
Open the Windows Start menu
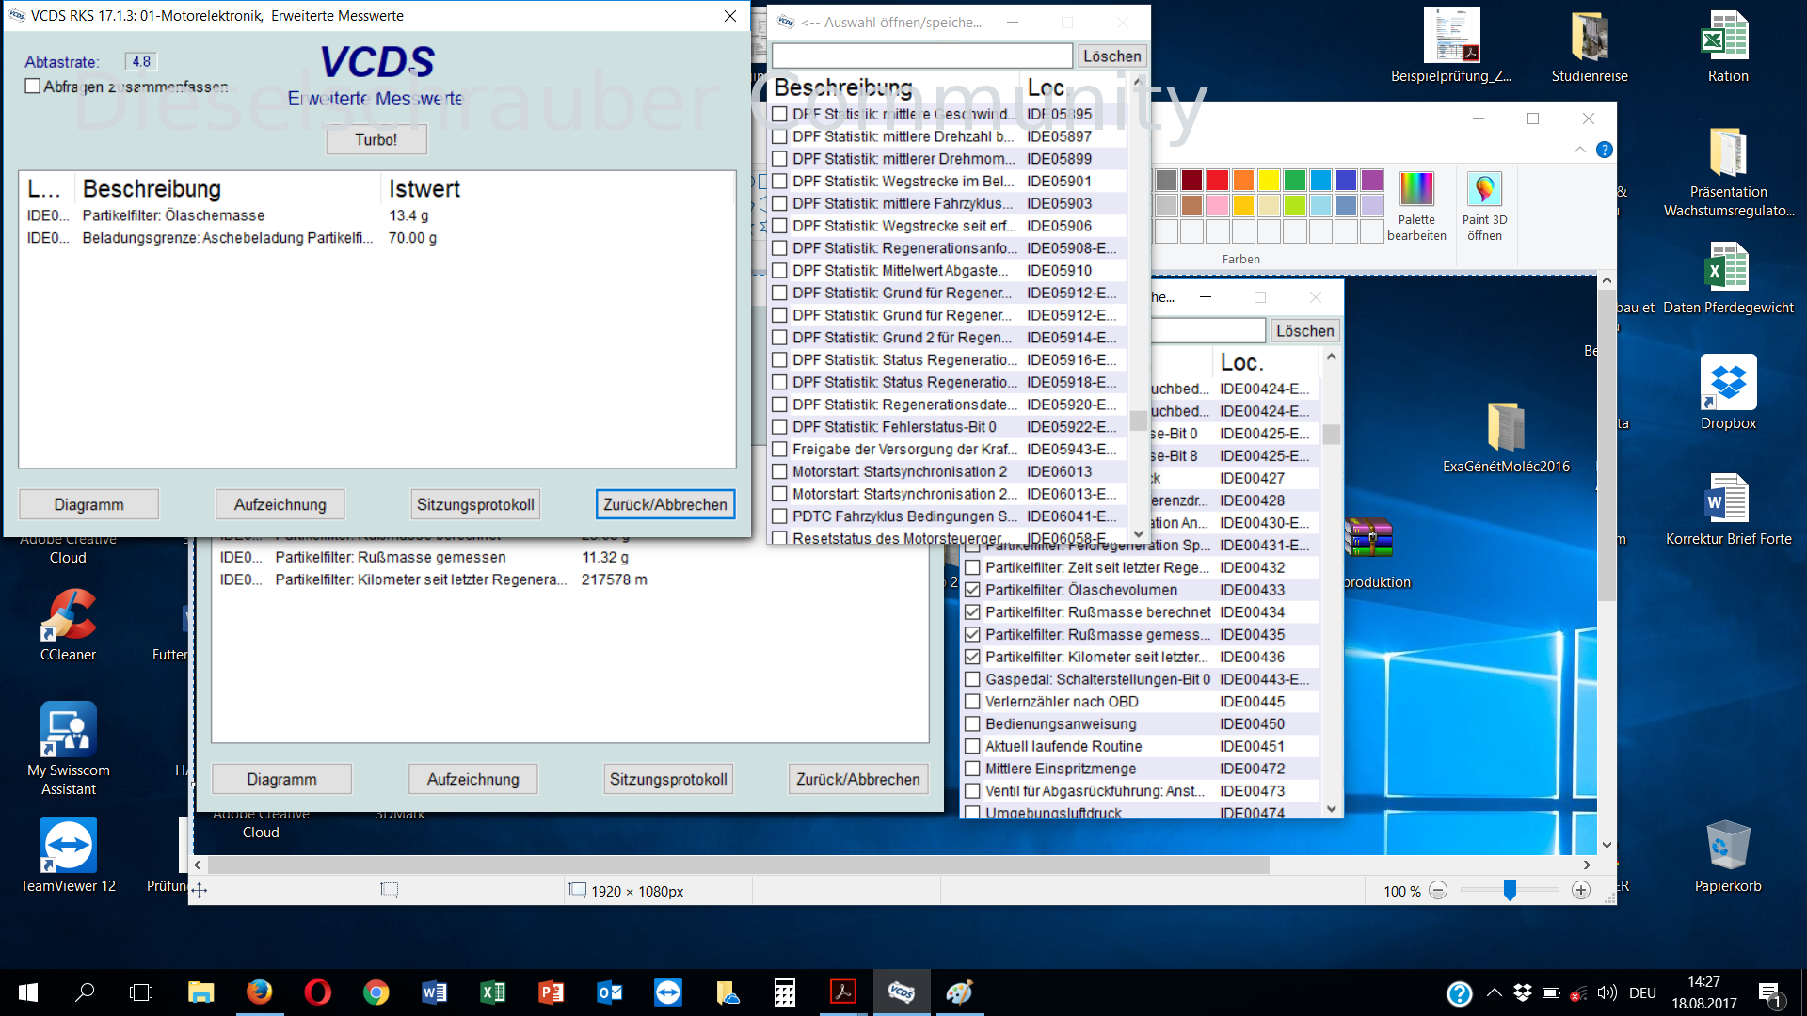pos(28,992)
